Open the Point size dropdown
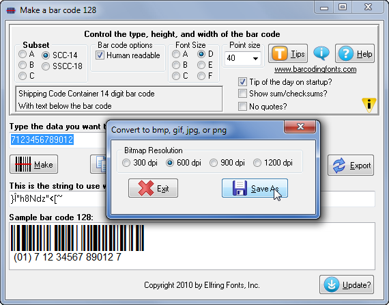The height and width of the screenshot is (305, 389). pyautogui.click(x=255, y=58)
